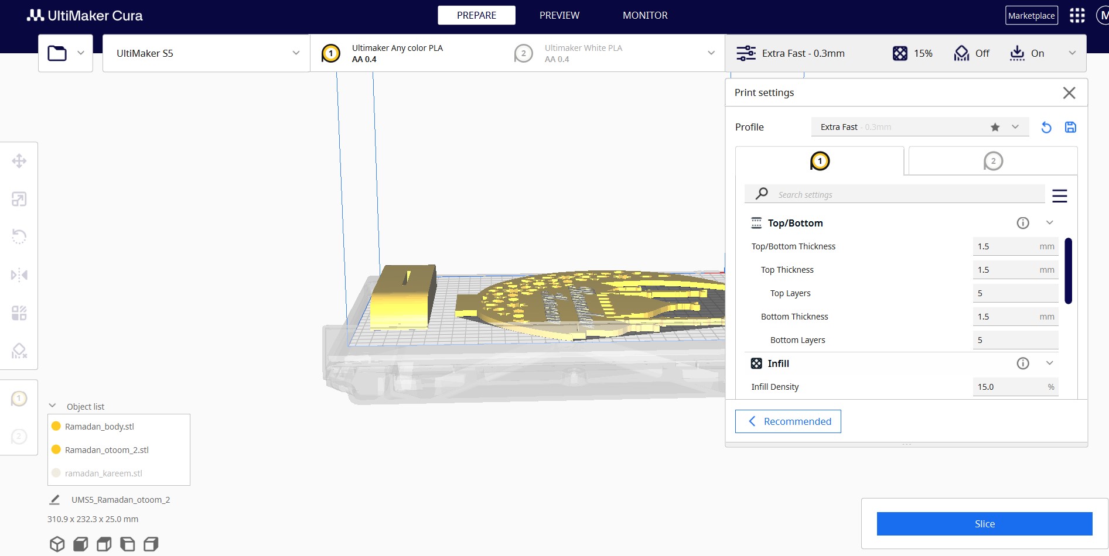Screen dimensions: 1109x556
Task: Select extruder 2 Ultimaker White PLA
Action: [568, 53]
